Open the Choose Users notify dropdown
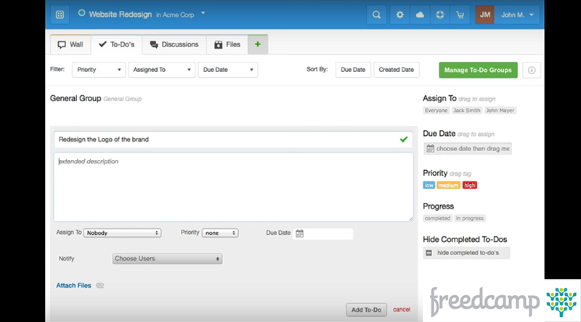 tap(167, 259)
